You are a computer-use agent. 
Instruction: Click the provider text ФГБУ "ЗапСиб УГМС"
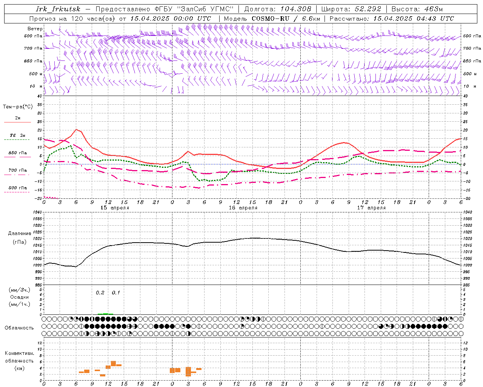(194, 9)
